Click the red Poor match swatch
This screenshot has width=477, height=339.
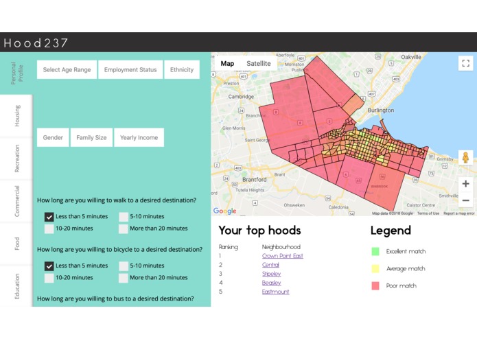[375, 285]
